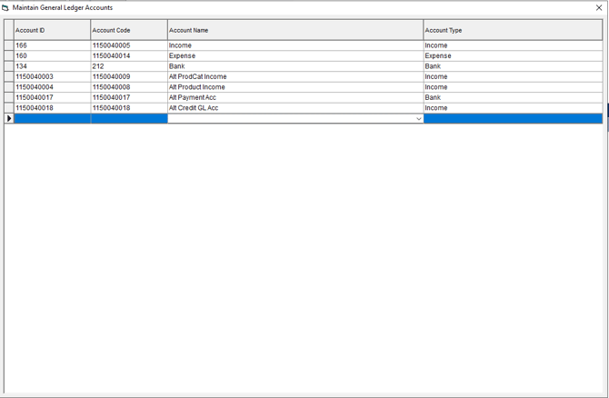Select row header for Alt Payment Acc
Image resolution: width=609 pixels, height=398 pixels.
[9, 97]
